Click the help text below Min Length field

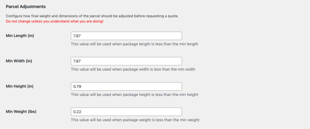[x=134, y=44]
